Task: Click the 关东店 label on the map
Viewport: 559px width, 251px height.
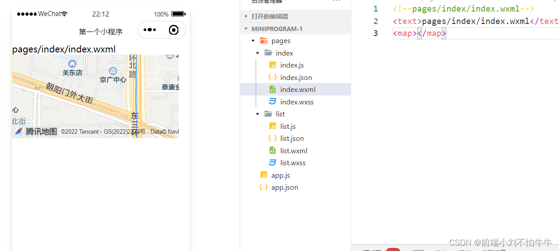Action: (72, 72)
